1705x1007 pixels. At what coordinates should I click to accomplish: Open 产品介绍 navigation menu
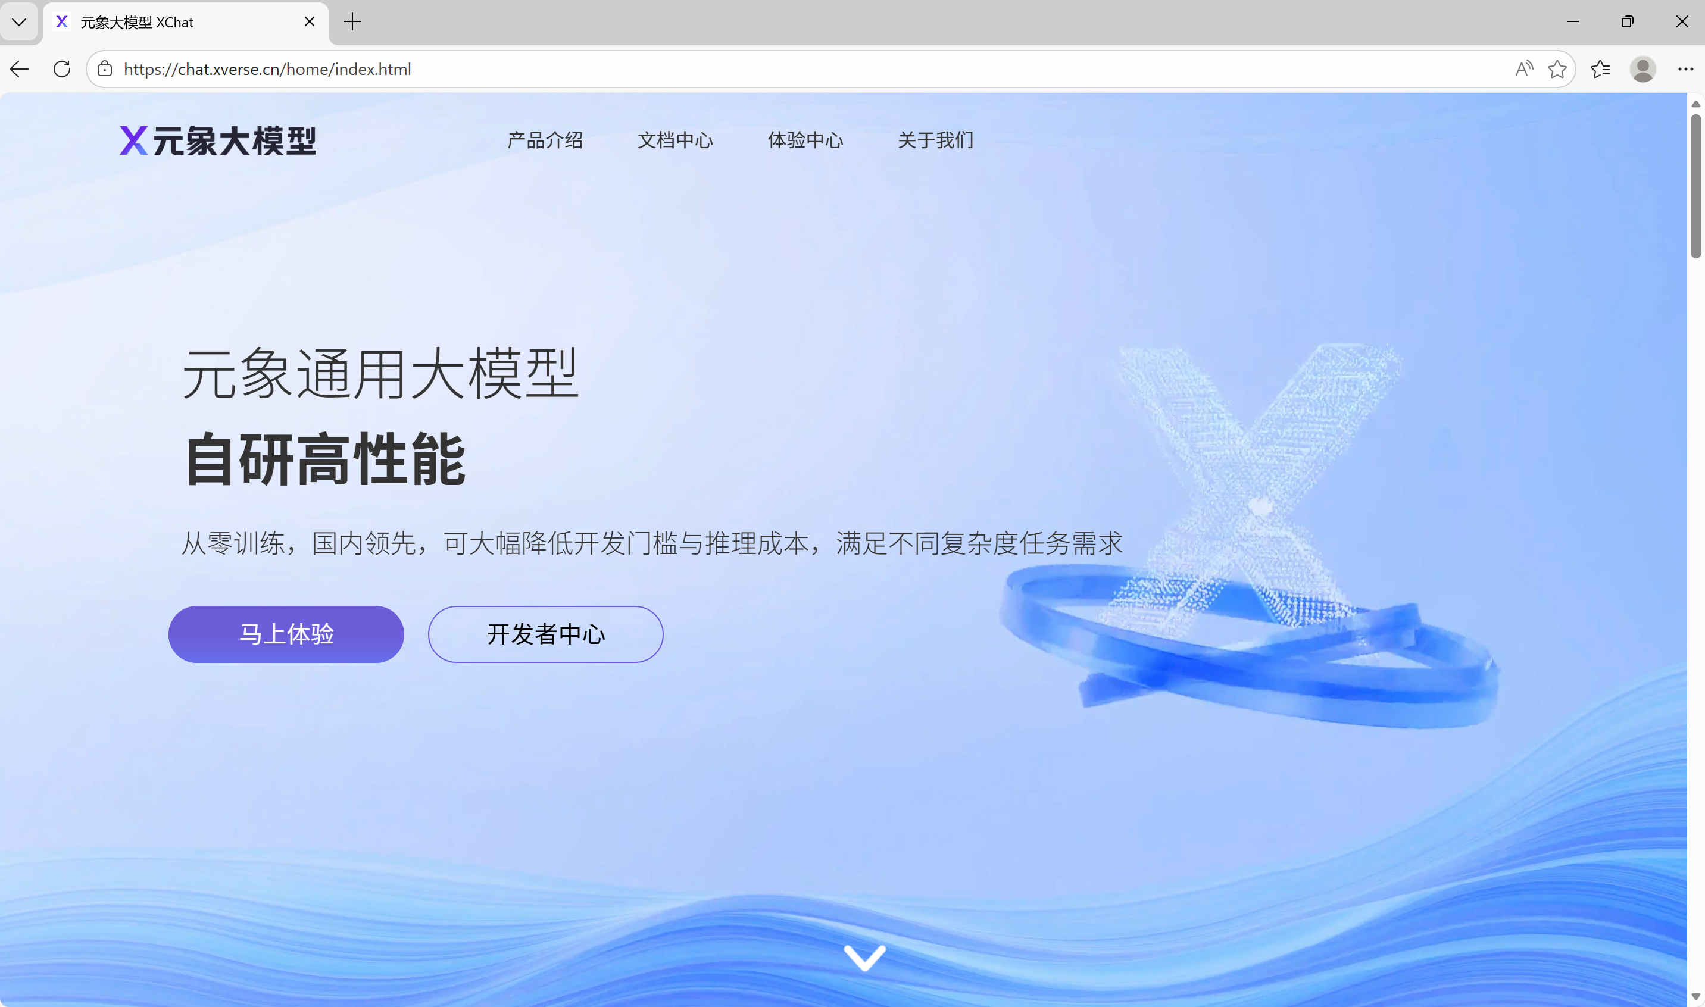point(545,140)
